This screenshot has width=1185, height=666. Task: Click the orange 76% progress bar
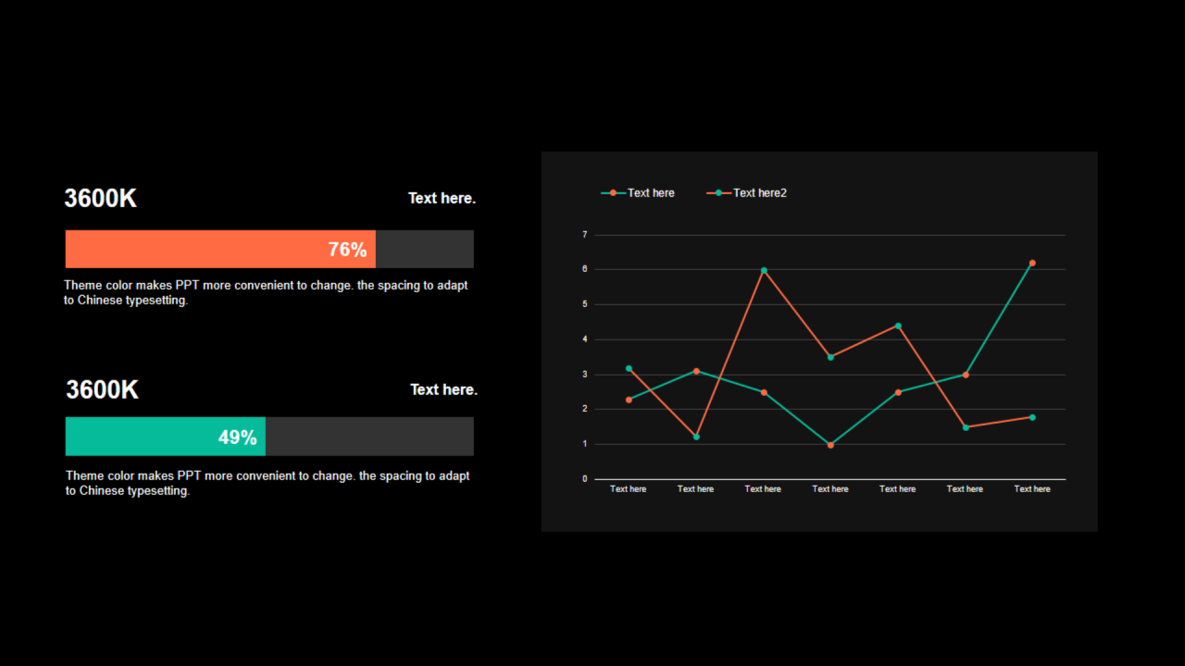220,249
